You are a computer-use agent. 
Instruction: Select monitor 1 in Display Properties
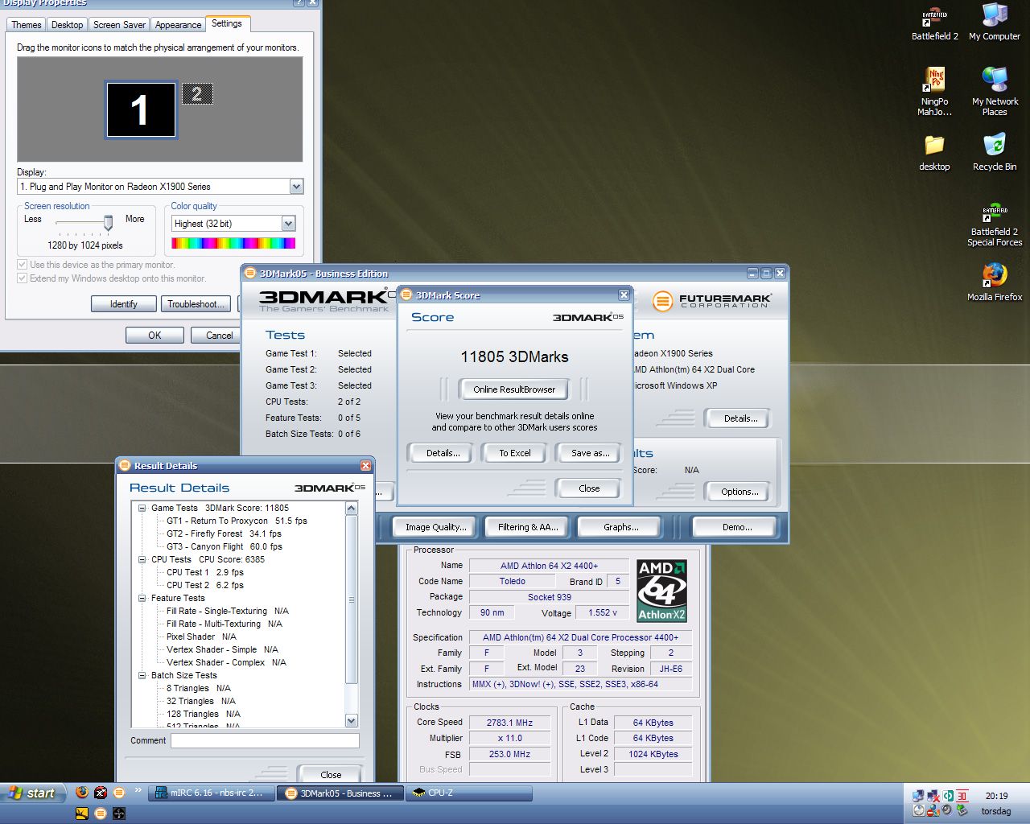[141, 109]
